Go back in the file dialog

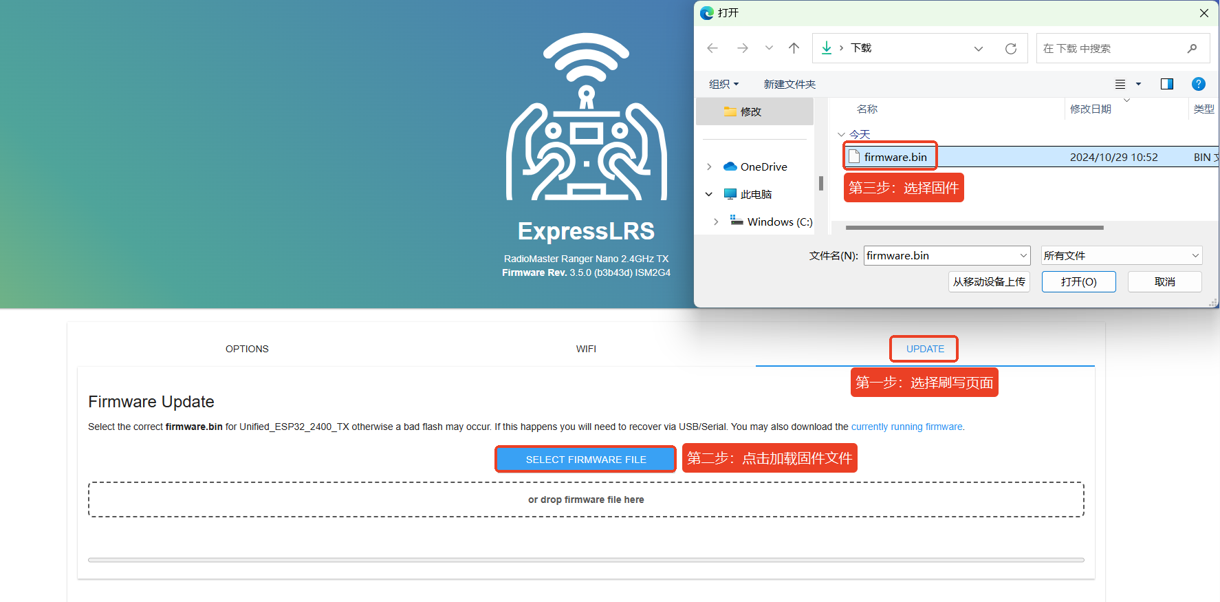pos(712,48)
